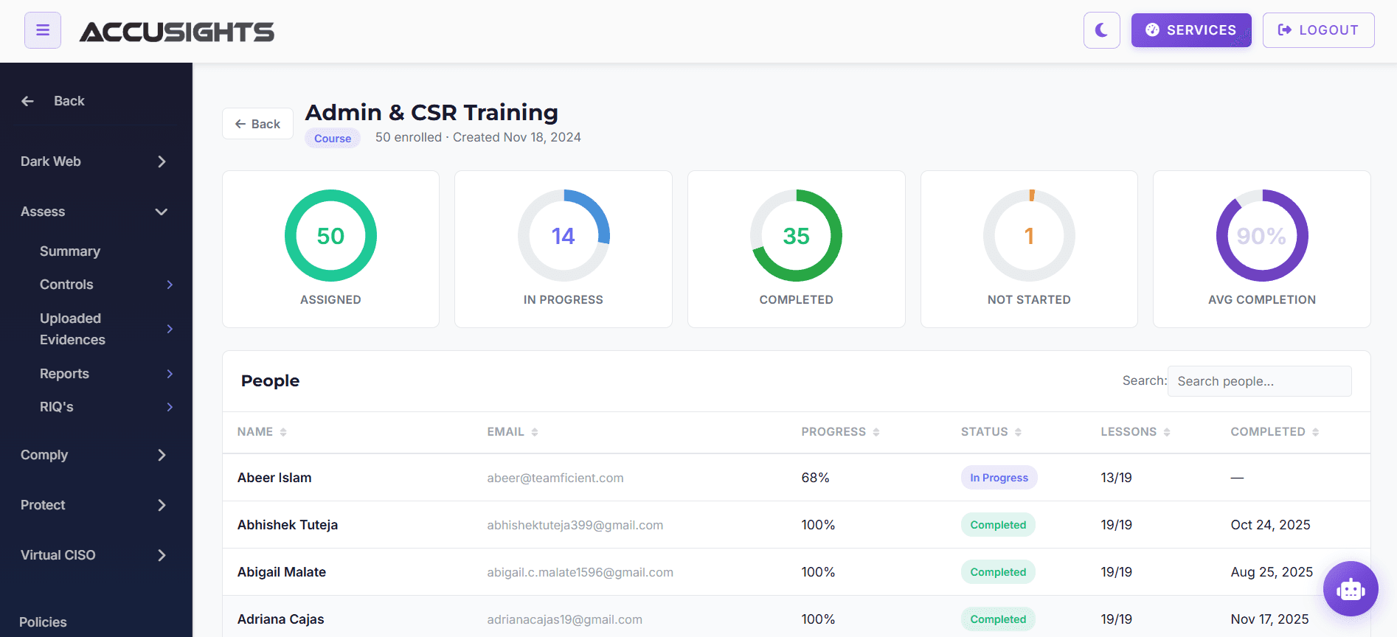The height and width of the screenshot is (637, 1397).
Task: Toggle dark mode moon icon
Action: (1101, 30)
